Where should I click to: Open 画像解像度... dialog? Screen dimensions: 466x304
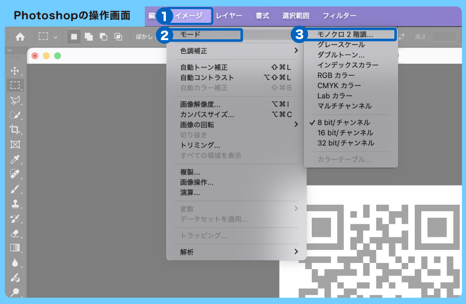pos(237,104)
